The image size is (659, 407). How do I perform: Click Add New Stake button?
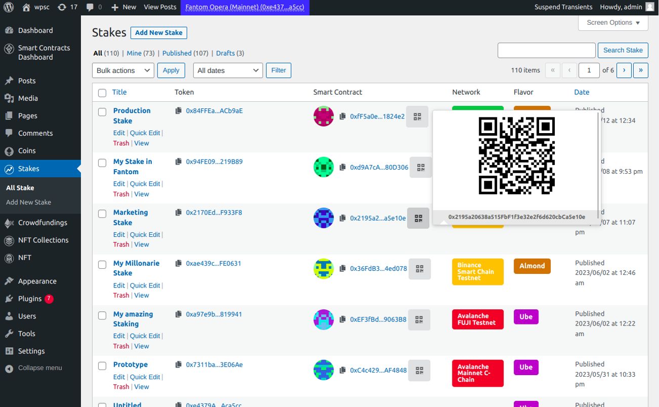click(x=159, y=32)
